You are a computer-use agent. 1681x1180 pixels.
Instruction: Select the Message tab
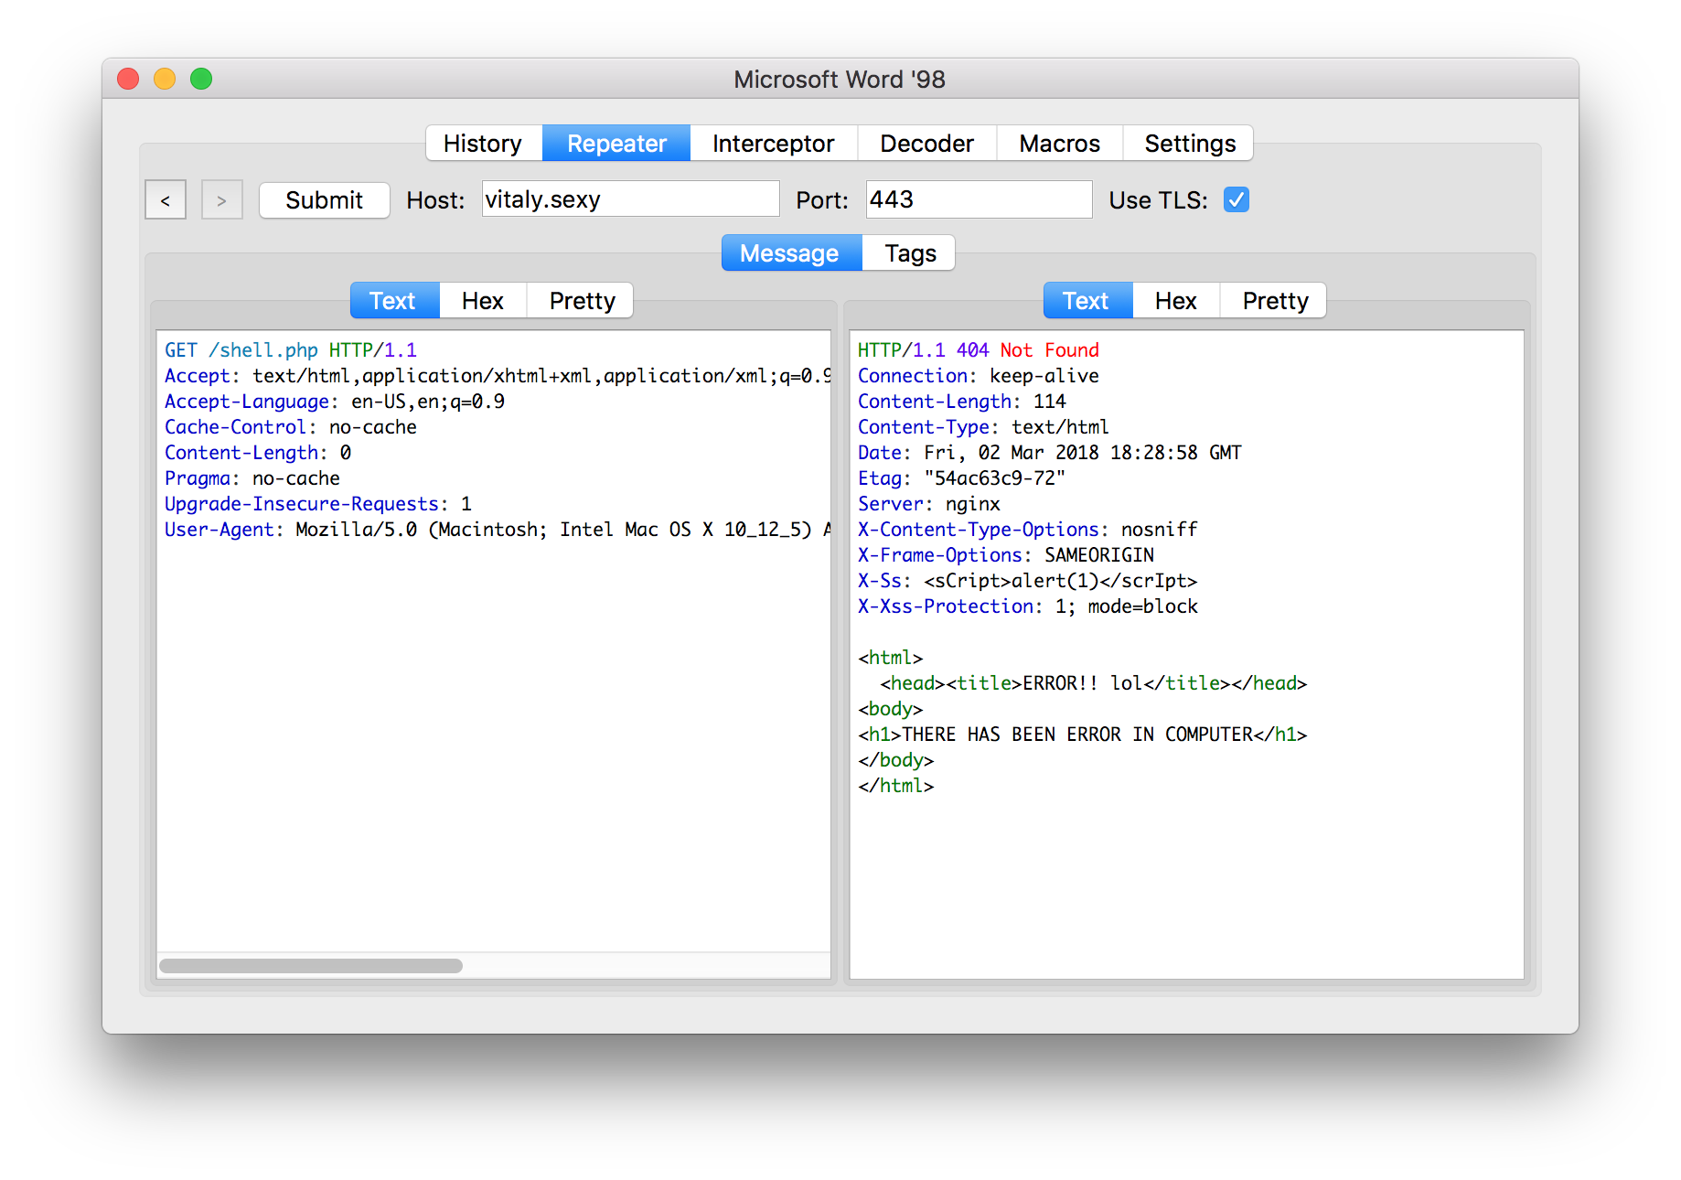[792, 253]
